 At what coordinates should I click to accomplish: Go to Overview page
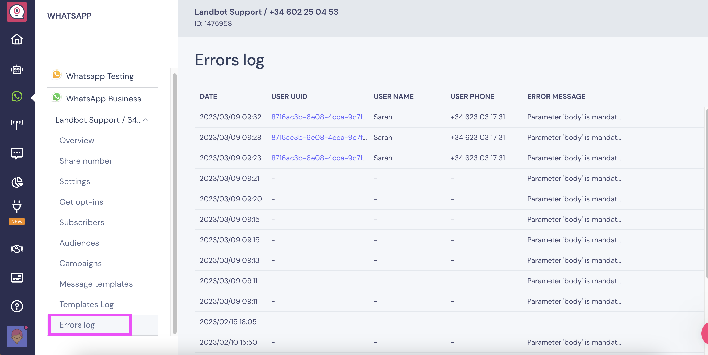(x=77, y=141)
